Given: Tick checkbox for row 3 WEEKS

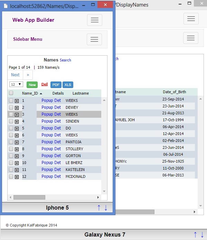Looking at the screenshot, I should (x=11, y=114).
